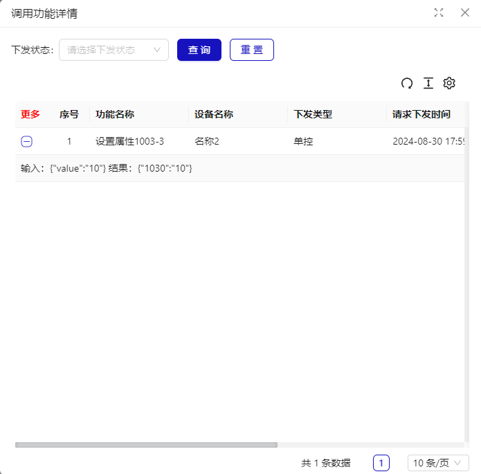The height and width of the screenshot is (474, 481).
Task: Toggle fullscreen for the dialog
Action: 438,12
